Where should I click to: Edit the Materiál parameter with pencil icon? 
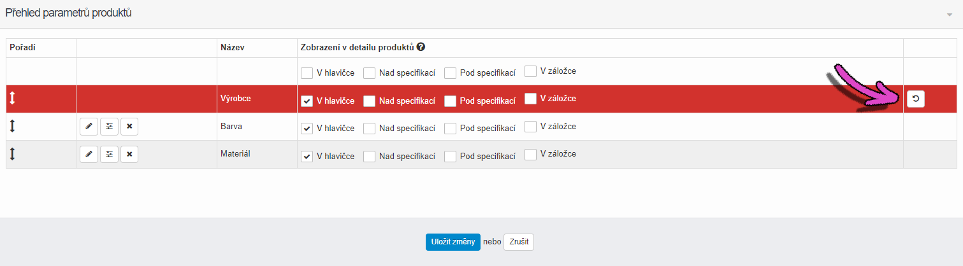click(89, 154)
